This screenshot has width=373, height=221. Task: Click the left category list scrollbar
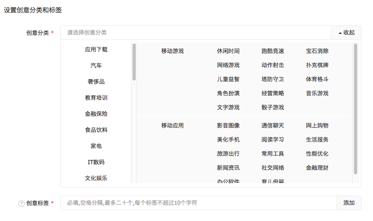click(134, 62)
